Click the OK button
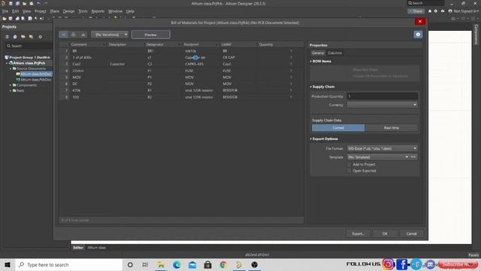Viewport: 481px width, 271px height. tap(385, 233)
